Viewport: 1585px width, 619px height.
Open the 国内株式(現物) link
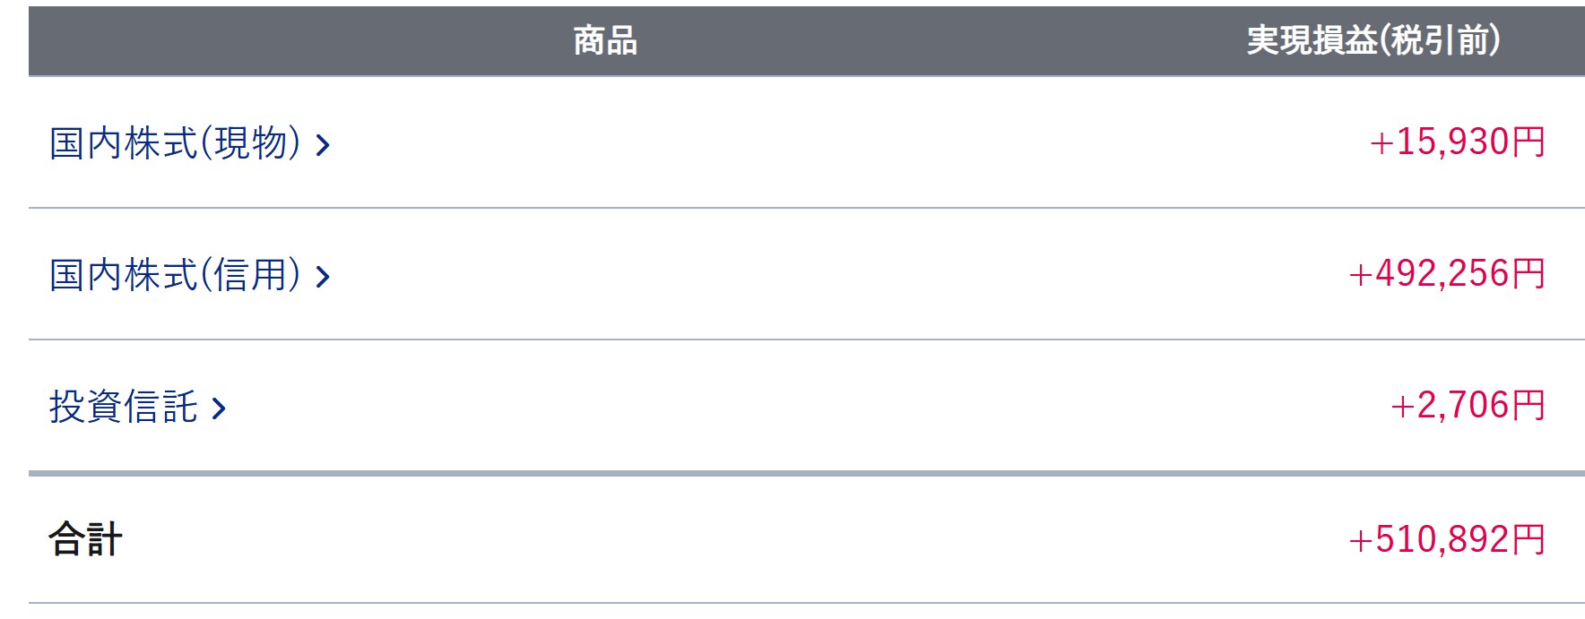[175, 143]
